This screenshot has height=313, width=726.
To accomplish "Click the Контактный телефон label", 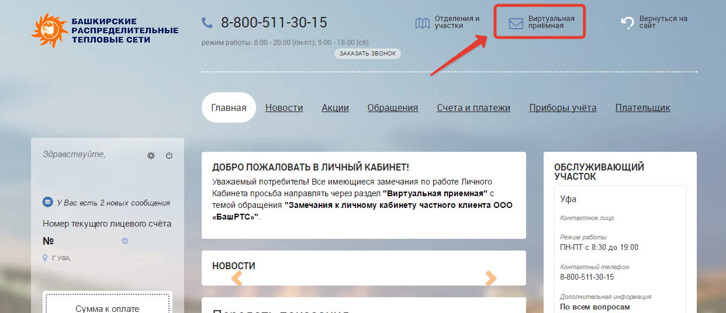I will pyautogui.click(x=594, y=267).
